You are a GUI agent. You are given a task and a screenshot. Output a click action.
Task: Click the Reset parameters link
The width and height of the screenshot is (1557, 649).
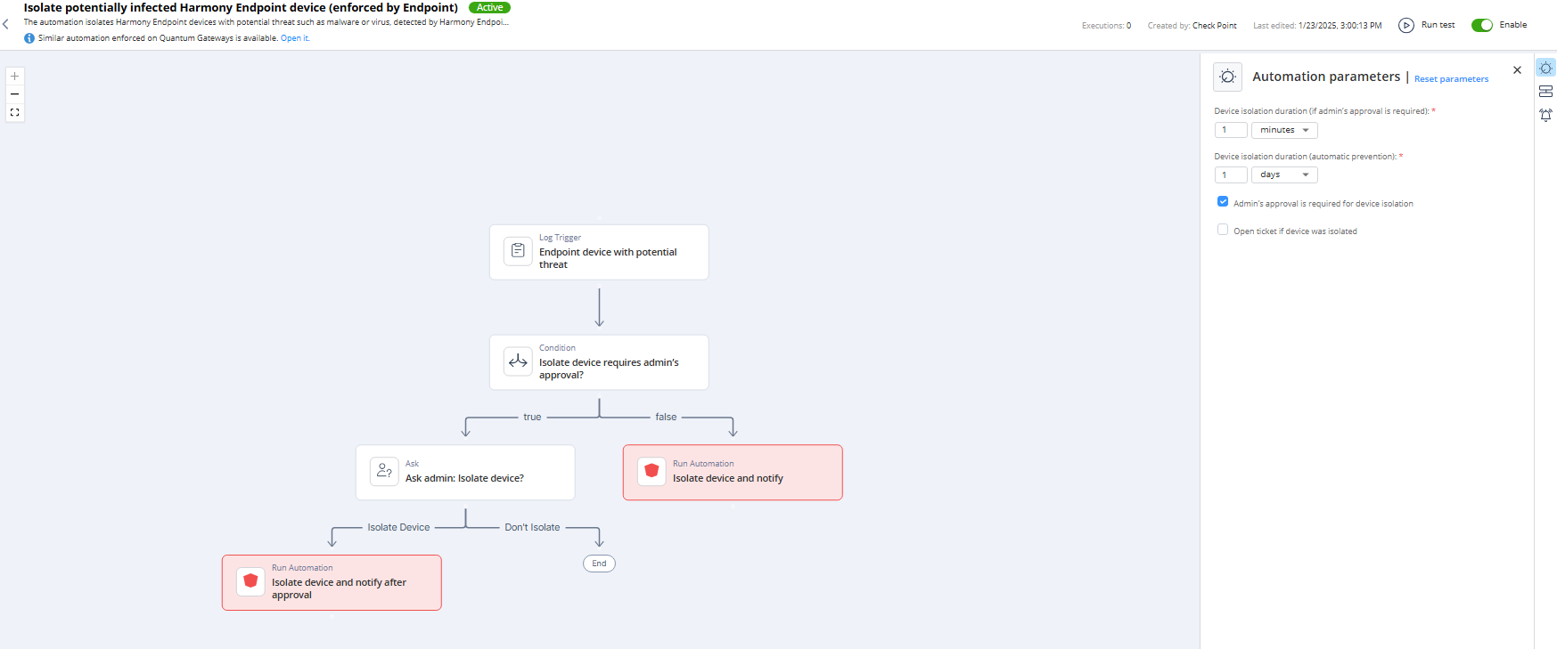click(1451, 79)
